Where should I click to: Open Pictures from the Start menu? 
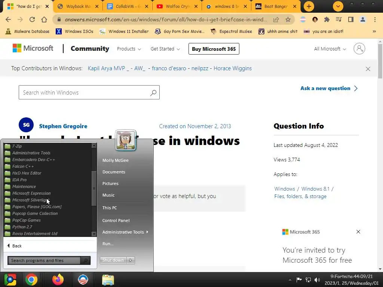pos(110,183)
